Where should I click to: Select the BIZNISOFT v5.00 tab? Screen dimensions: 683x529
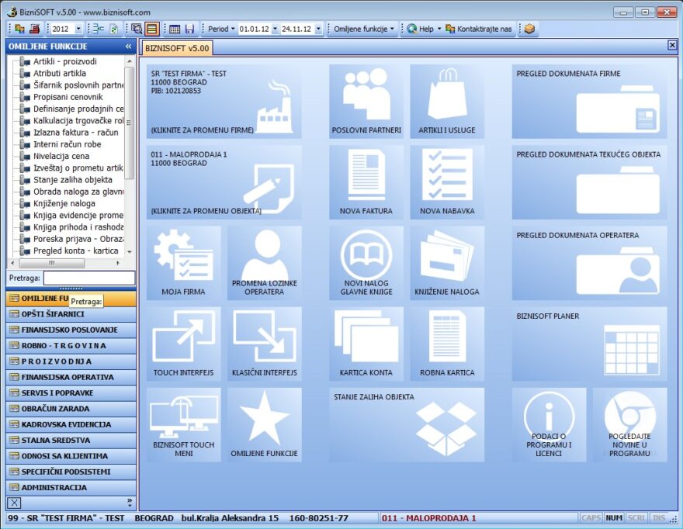pyautogui.click(x=177, y=48)
